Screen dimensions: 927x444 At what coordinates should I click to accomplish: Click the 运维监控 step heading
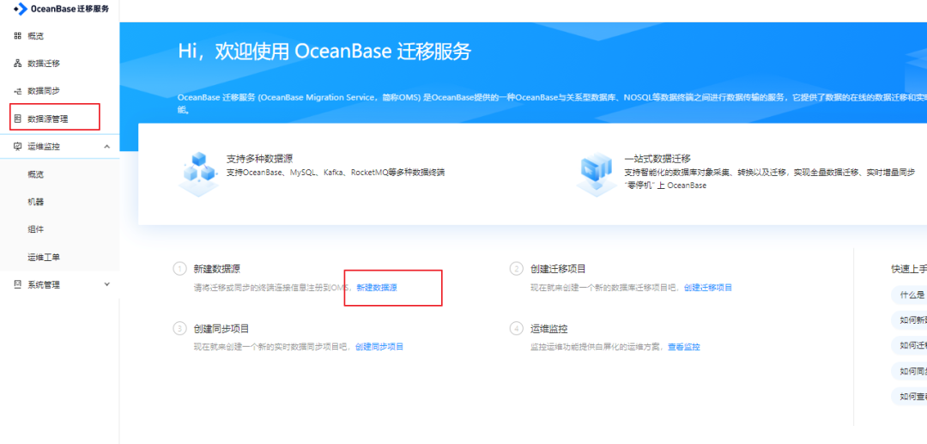(549, 328)
